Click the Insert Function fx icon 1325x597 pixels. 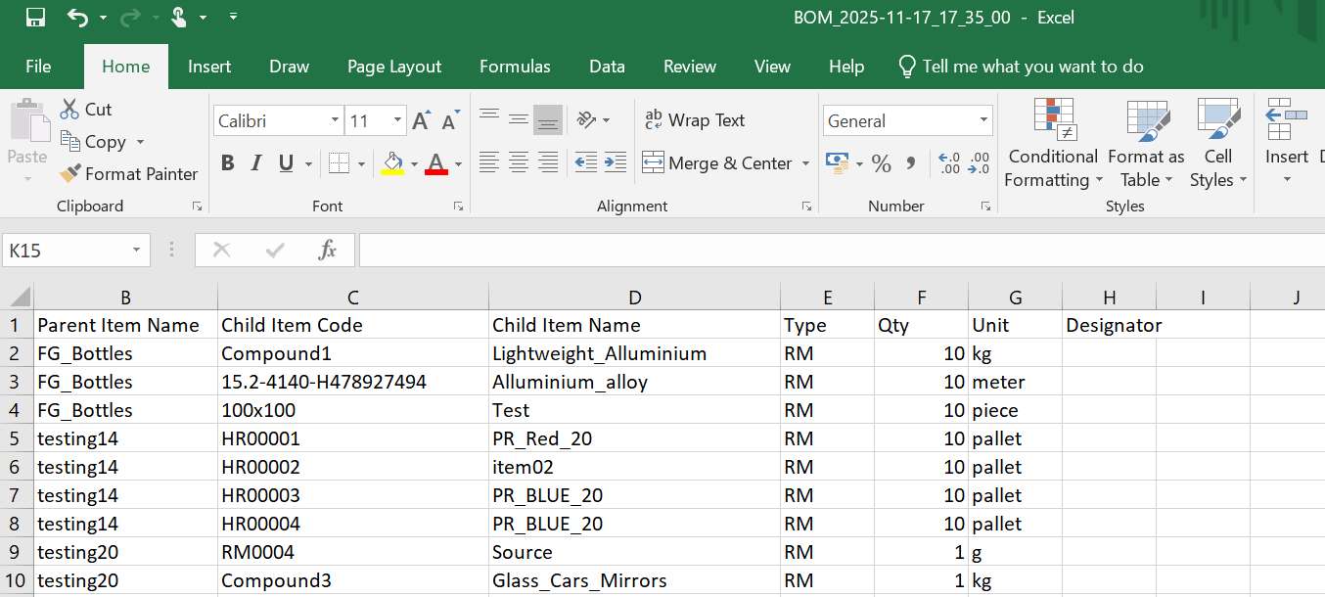[x=328, y=251]
